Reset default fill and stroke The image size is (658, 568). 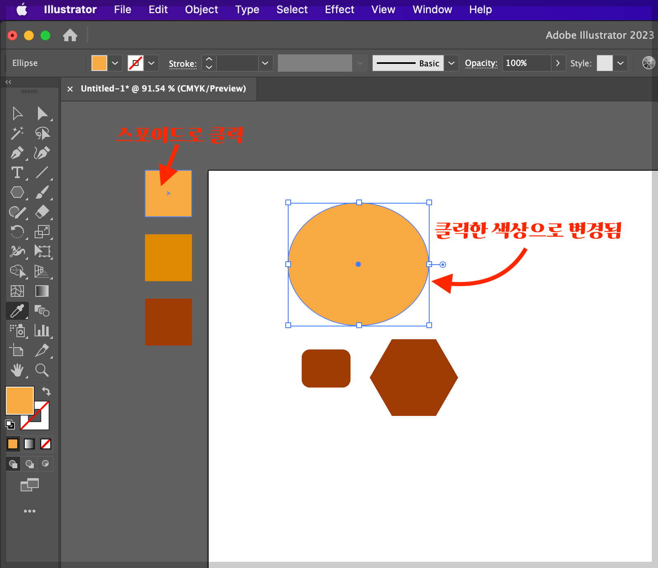click(x=10, y=424)
